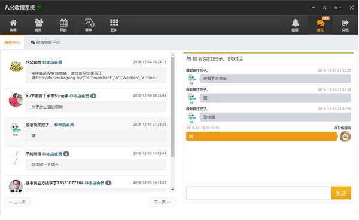Select the 消息中心 message center tab
359x220 pixels.
(x=12, y=42)
